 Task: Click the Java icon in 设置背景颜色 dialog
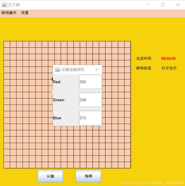(x=58, y=69)
